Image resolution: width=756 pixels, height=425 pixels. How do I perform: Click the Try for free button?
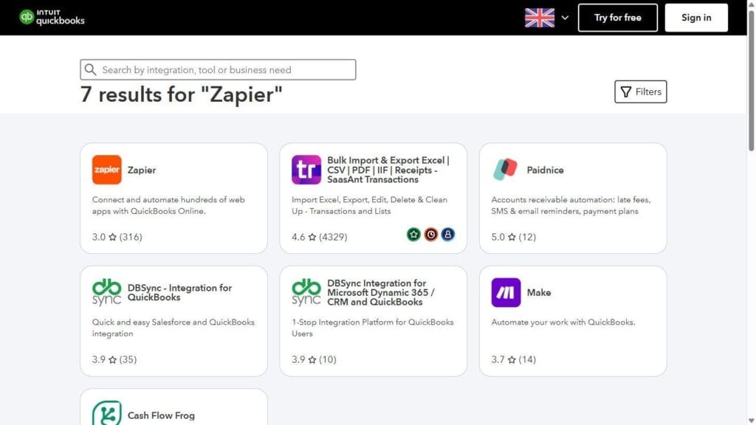(618, 18)
